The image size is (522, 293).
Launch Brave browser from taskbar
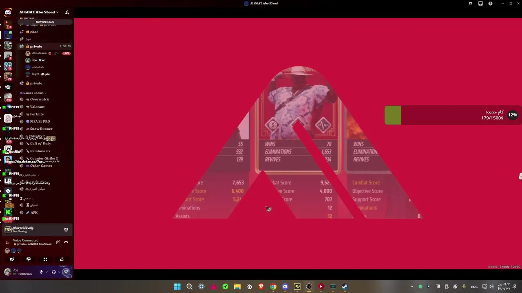261,286
